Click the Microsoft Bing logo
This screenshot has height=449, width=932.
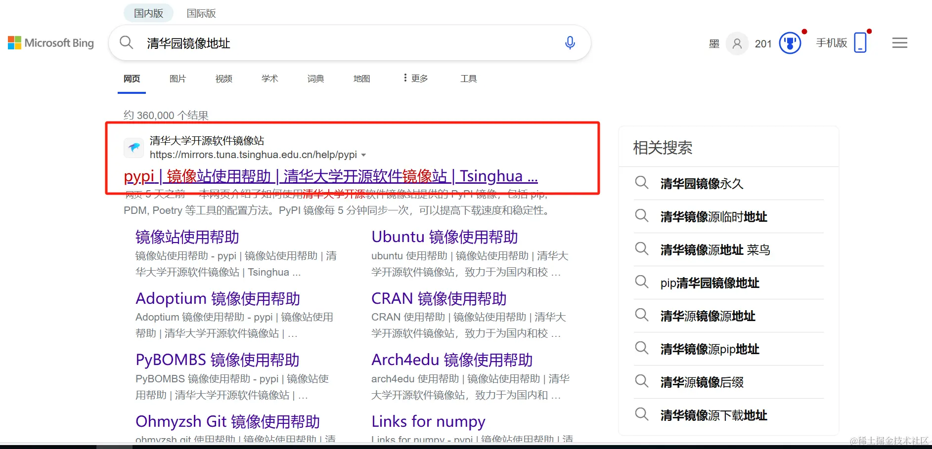(x=51, y=43)
